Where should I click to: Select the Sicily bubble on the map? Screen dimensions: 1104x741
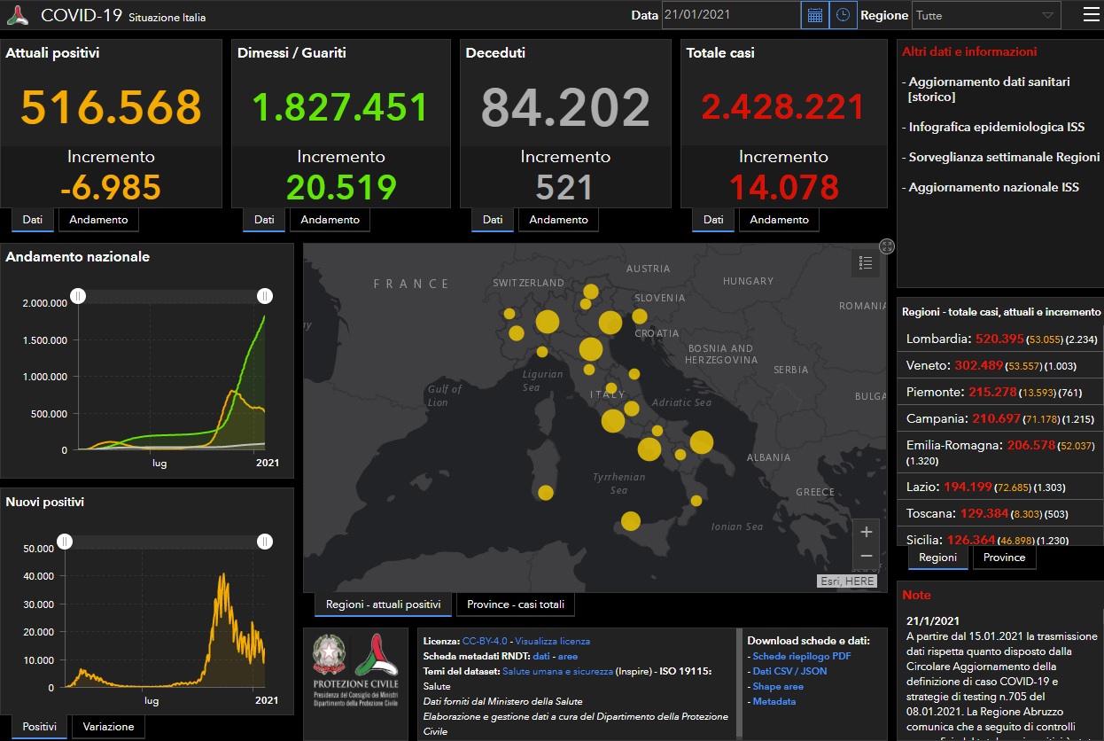pyautogui.click(x=631, y=521)
